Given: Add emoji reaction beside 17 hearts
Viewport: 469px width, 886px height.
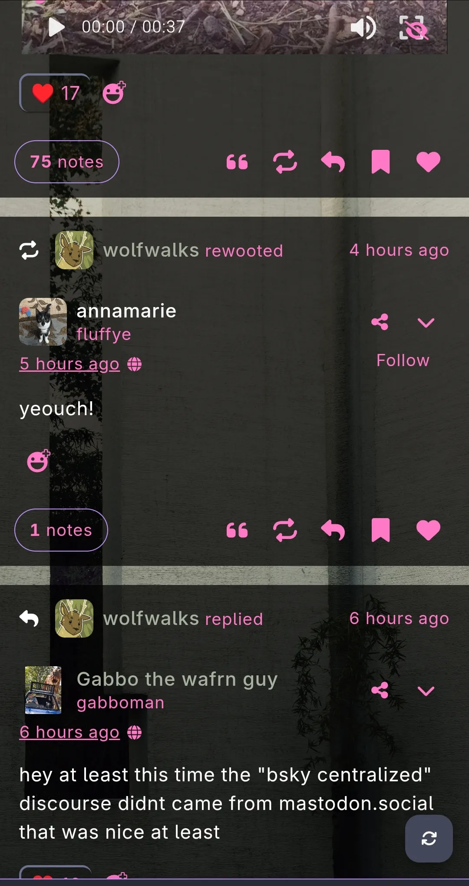Looking at the screenshot, I should point(114,93).
